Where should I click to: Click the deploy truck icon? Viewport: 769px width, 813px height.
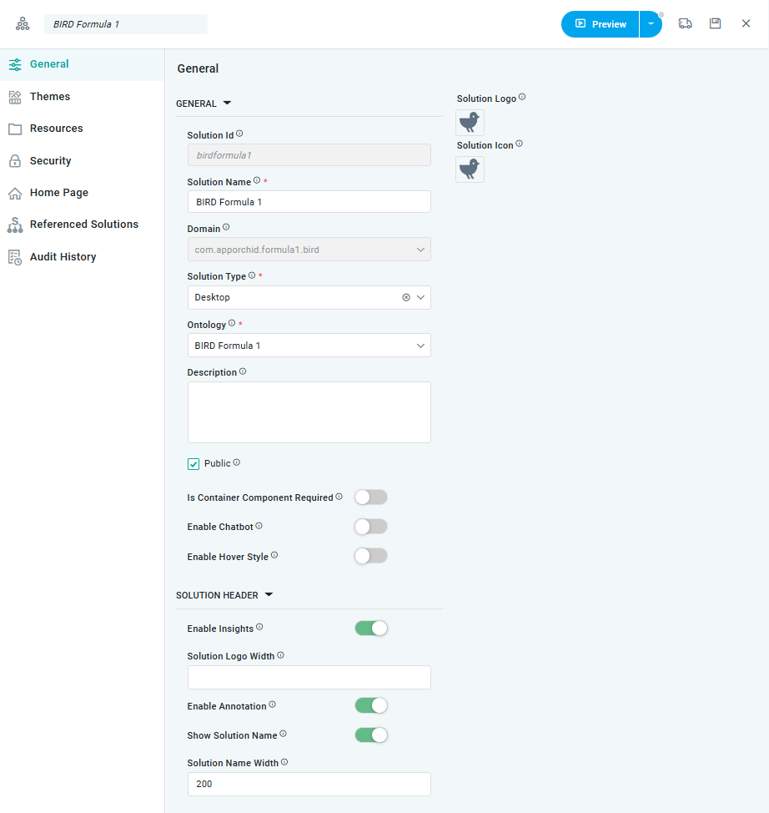pos(685,24)
